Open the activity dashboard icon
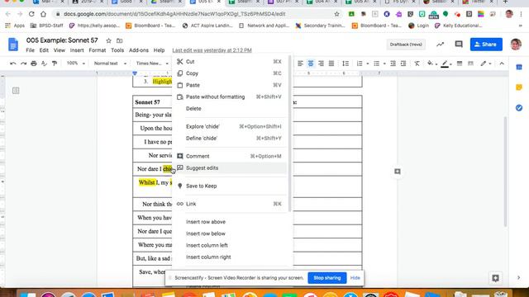This screenshot has height=297, width=529. coord(440,44)
